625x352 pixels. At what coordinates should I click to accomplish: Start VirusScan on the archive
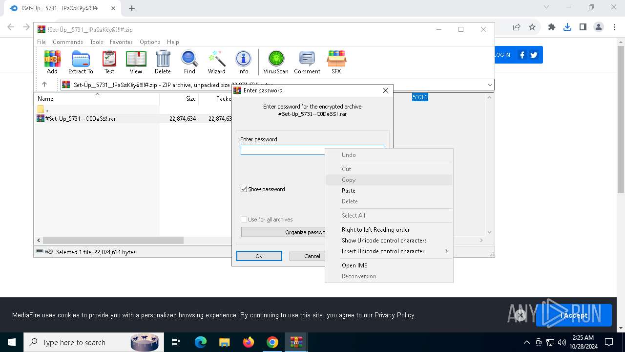click(276, 62)
